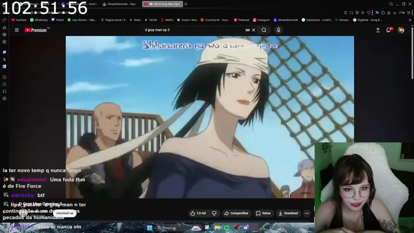
Task: Open the Pinterest bookmark
Action: (x=242, y=20)
